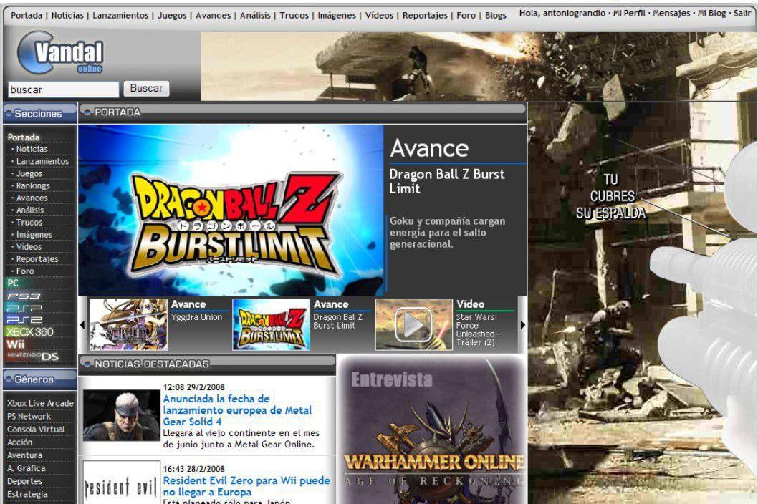Open the Mi Perfil link
The height and width of the screenshot is (504, 758).
629,13
